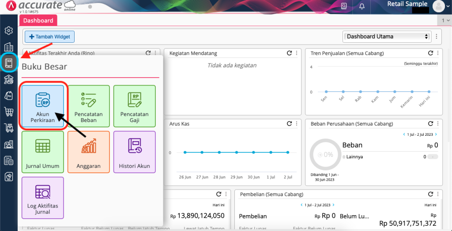Open the Log Aktifitas Jurnal module

coord(43,198)
